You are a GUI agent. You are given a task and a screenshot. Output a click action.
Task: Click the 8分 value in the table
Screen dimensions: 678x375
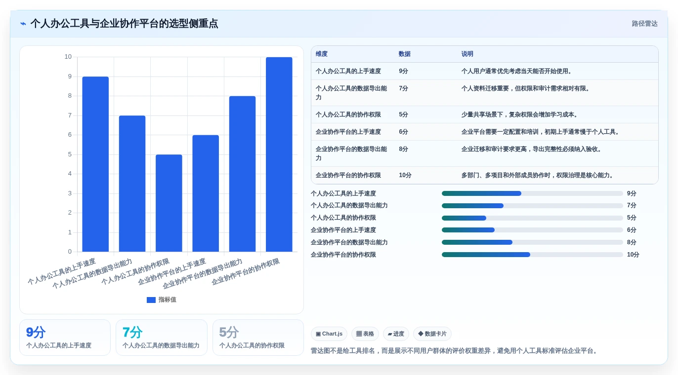click(x=404, y=149)
